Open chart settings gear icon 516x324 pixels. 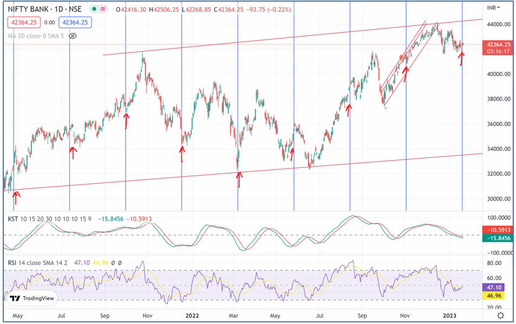(500, 315)
